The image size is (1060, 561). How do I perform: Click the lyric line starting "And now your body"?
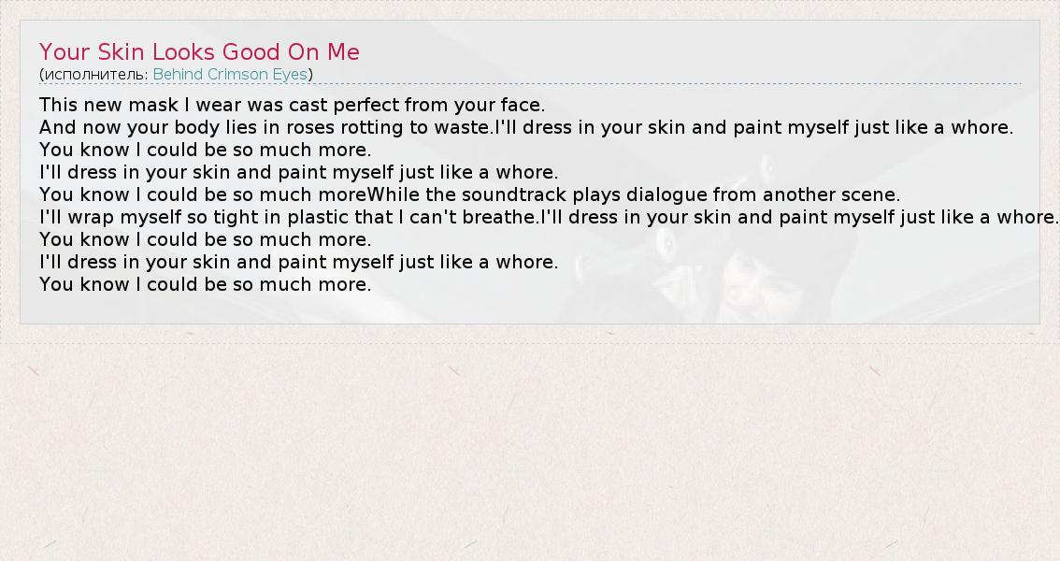point(265,127)
